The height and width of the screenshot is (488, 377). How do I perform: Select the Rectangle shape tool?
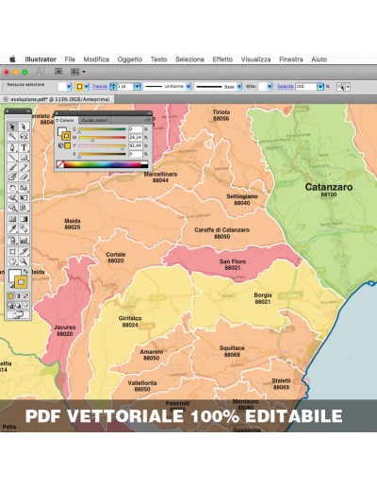[x=24, y=157]
